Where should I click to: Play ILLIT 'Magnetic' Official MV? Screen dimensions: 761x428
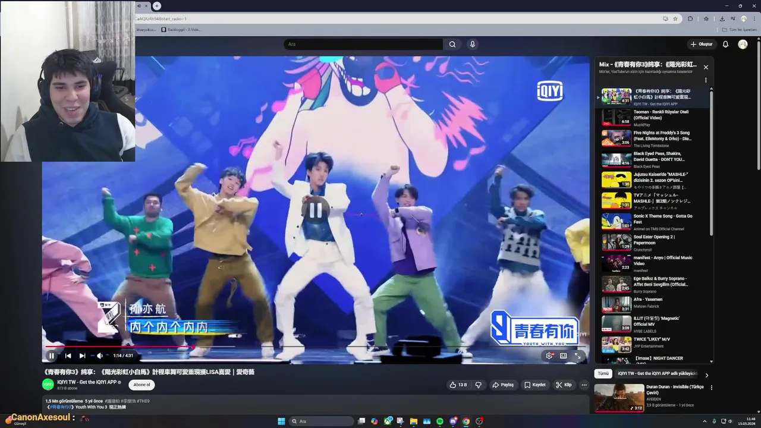(x=652, y=324)
